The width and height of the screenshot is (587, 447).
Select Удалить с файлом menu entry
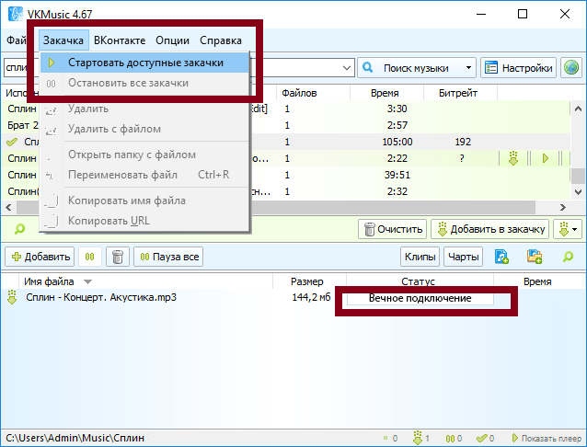coord(144,129)
